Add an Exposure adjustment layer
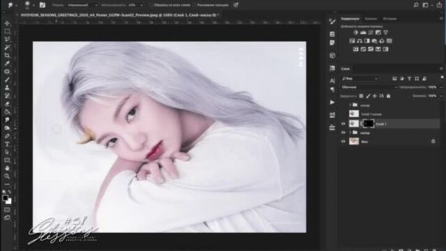446x251 pixels. [378, 33]
